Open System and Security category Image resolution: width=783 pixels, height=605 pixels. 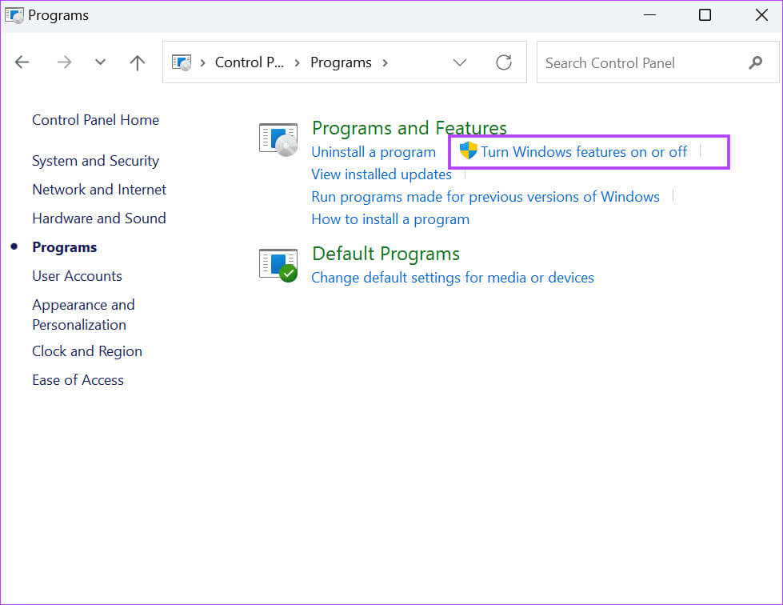pyautogui.click(x=95, y=161)
